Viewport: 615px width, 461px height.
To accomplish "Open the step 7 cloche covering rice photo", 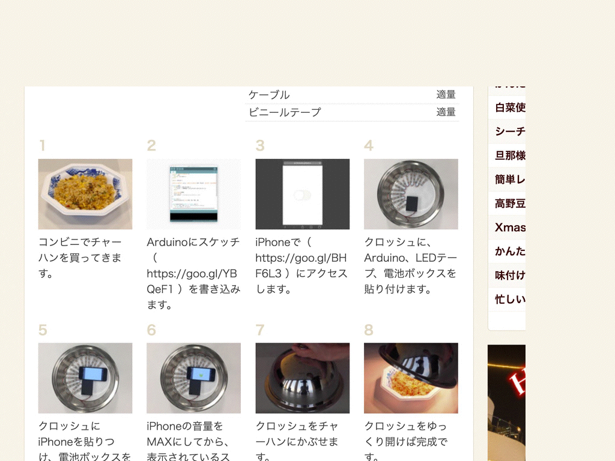I will pyautogui.click(x=303, y=378).
